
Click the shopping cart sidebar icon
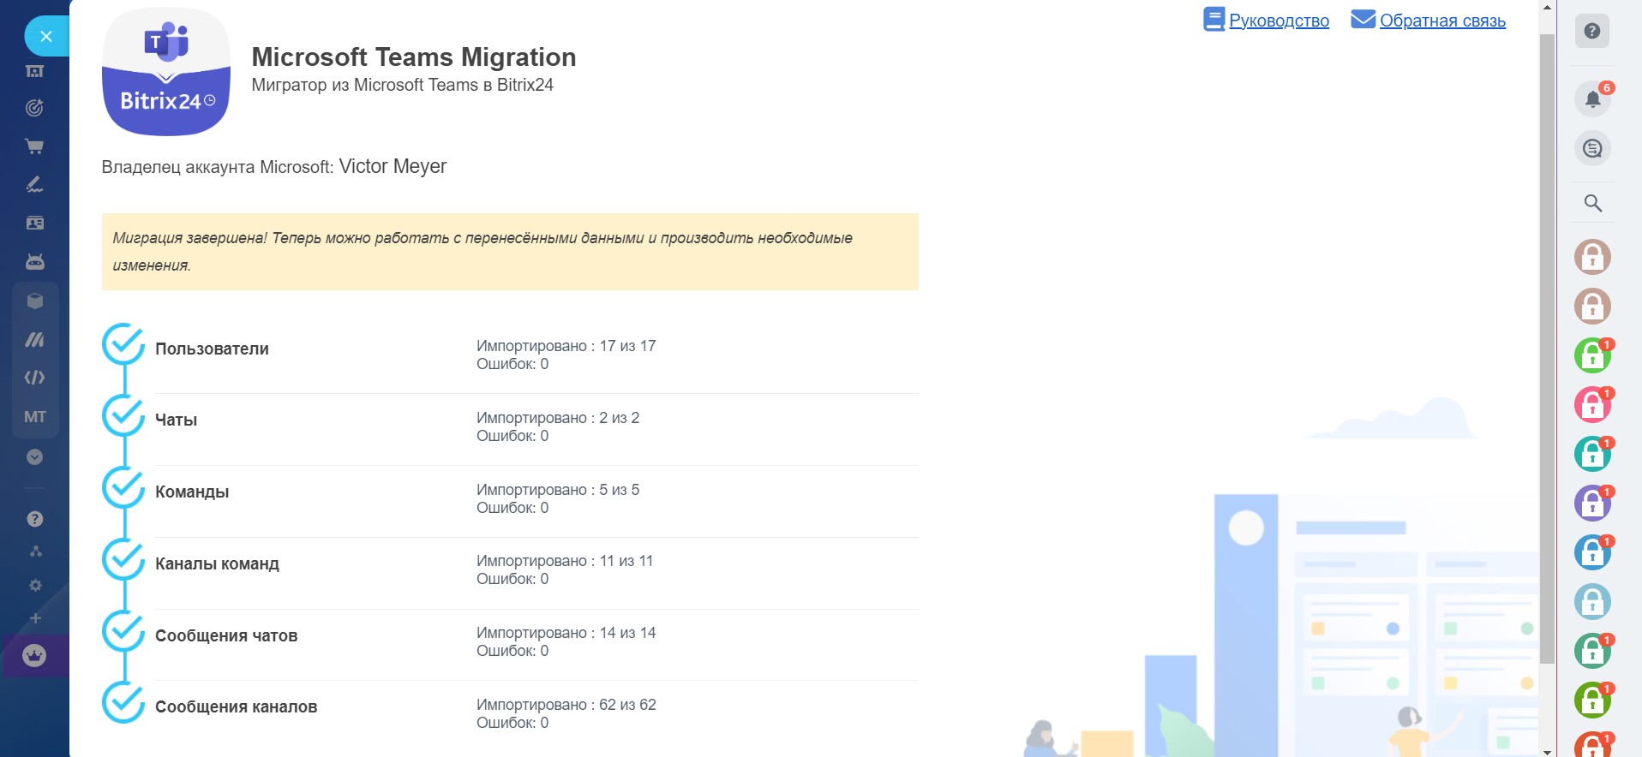[34, 146]
